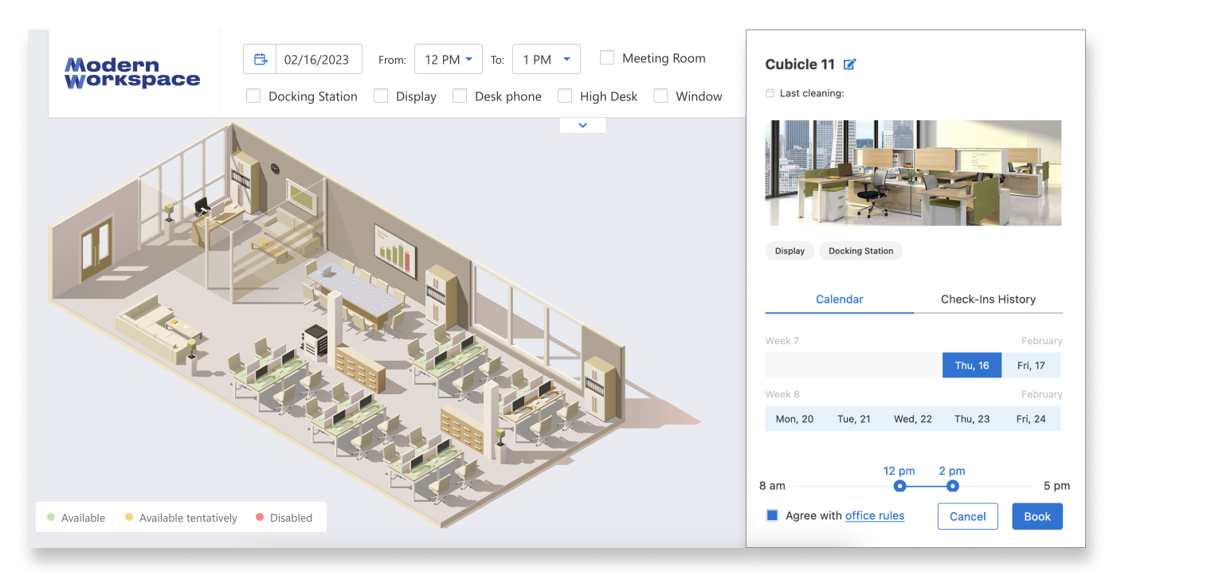Expand the filter bar using the chevron
The image size is (1215, 587).
pos(582,125)
